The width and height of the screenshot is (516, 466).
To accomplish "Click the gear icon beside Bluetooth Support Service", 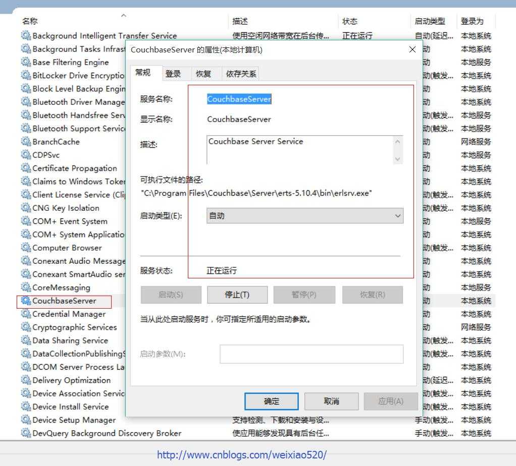I will pos(26,128).
